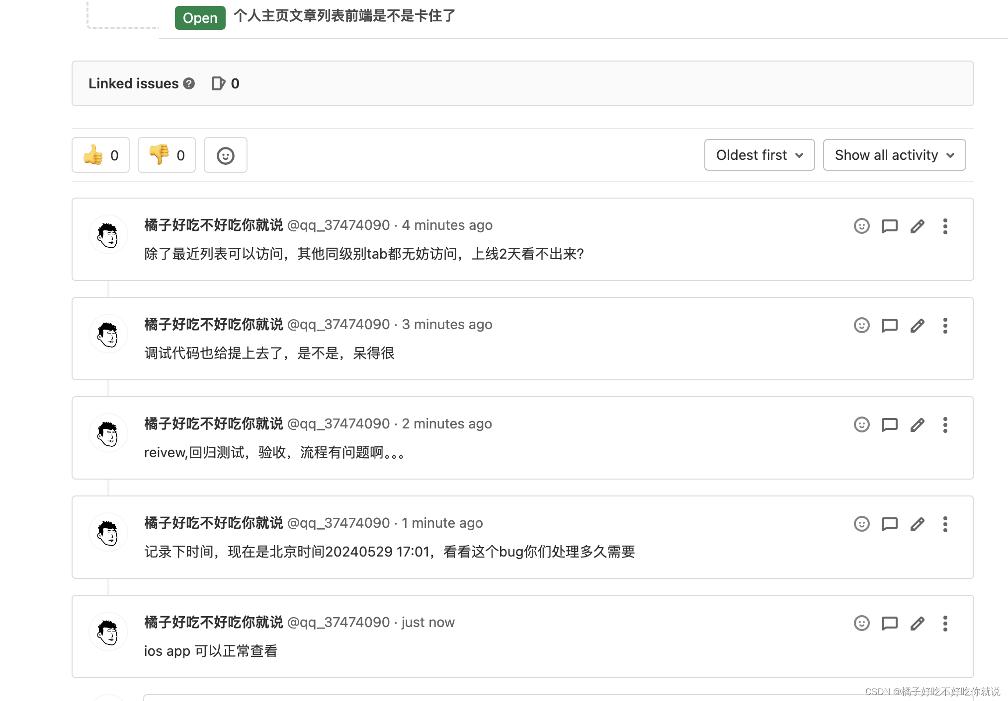Reply to the "除了最近列表可以访问" comment
Screen dimensions: 1008x701
[x=889, y=226]
